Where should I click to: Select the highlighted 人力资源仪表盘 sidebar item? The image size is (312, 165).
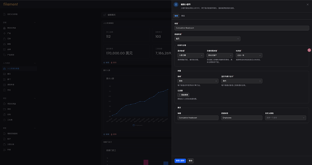point(19,68)
